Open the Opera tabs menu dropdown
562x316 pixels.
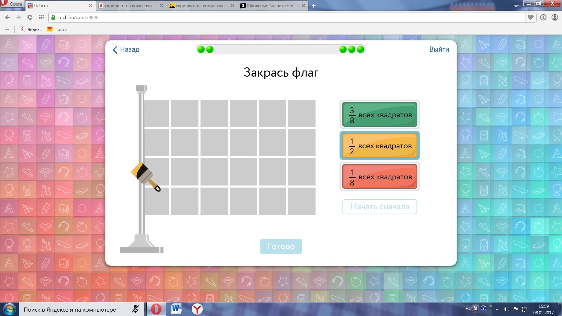coord(516,6)
